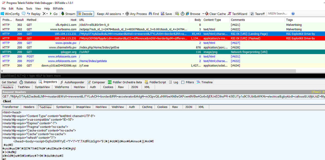Open response Caching tab
The width and height of the screenshot is (325, 160).
click(147, 107)
